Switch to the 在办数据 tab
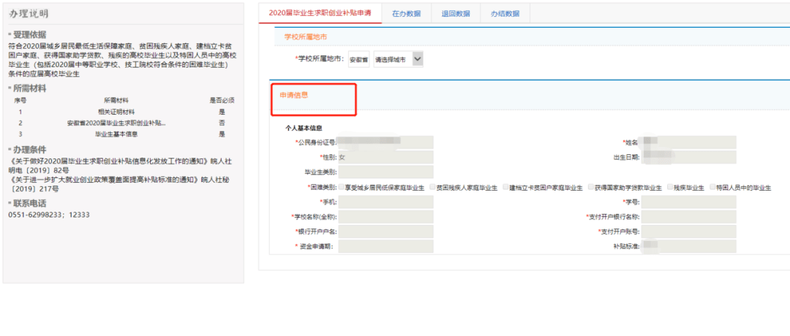This screenshot has width=790, height=336. pos(406,13)
